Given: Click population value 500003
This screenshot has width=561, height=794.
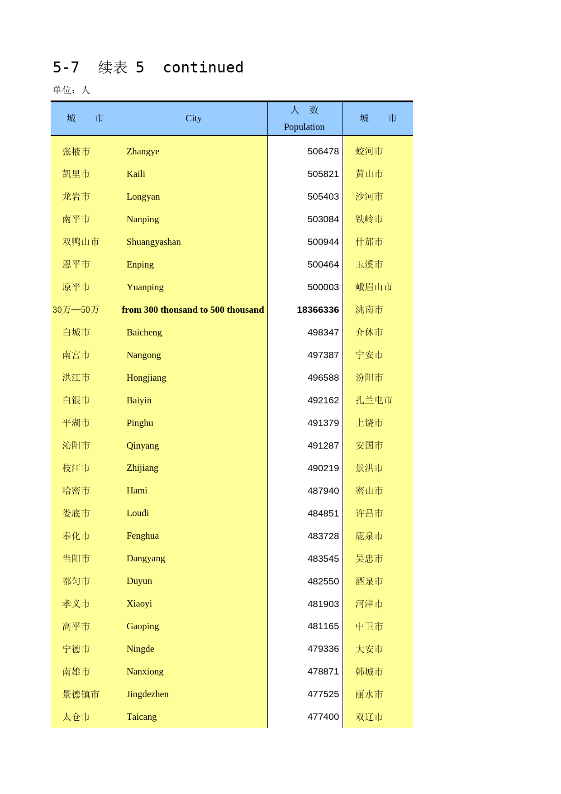Looking at the screenshot, I should click(323, 287).
